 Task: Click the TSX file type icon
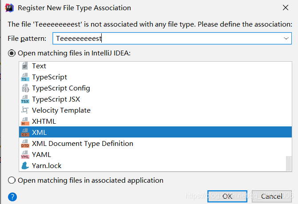click(x=25, y=99)
